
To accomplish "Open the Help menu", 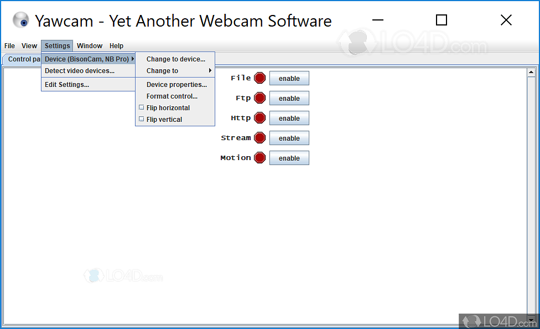I will point(116,46).
